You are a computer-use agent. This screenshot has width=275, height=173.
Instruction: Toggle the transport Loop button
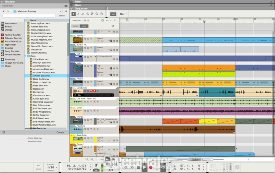coord(163,167)
